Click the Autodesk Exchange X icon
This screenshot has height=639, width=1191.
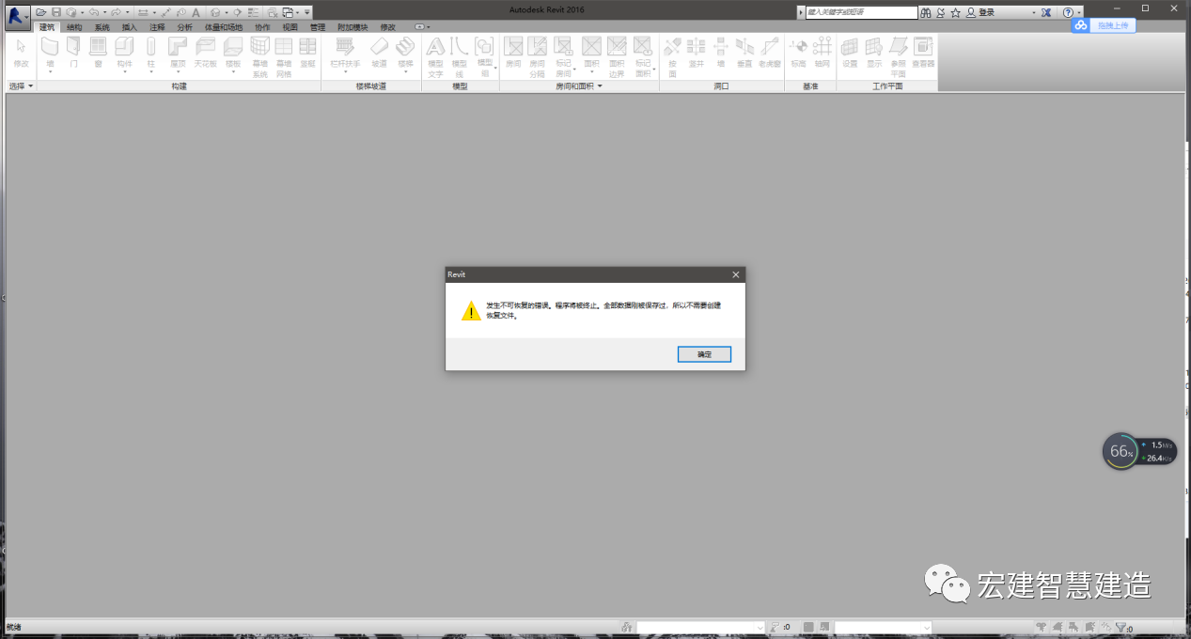pyautogui.click(x=1045, y=12)
